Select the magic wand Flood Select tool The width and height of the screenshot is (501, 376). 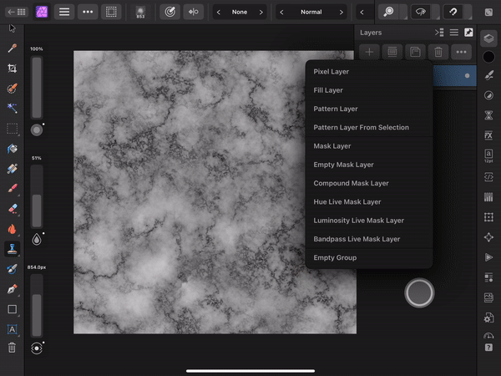[13, 109]
